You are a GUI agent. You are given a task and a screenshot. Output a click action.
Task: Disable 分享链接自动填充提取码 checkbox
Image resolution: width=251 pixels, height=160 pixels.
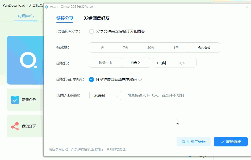[x=92, y=79]
